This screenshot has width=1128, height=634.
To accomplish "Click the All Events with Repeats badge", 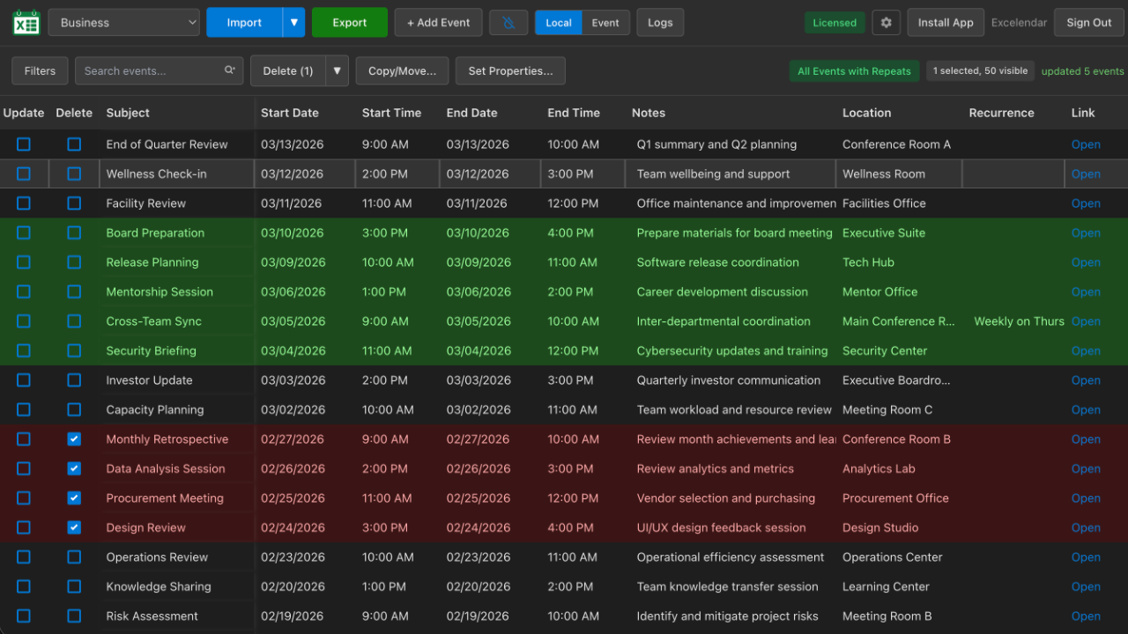I will [854, 71].
